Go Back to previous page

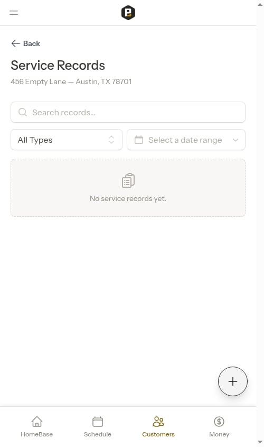point(25,43)
